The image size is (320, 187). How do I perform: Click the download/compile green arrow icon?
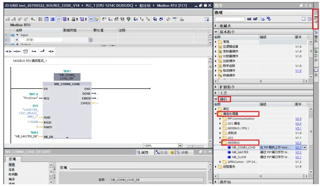pos(128,19)
